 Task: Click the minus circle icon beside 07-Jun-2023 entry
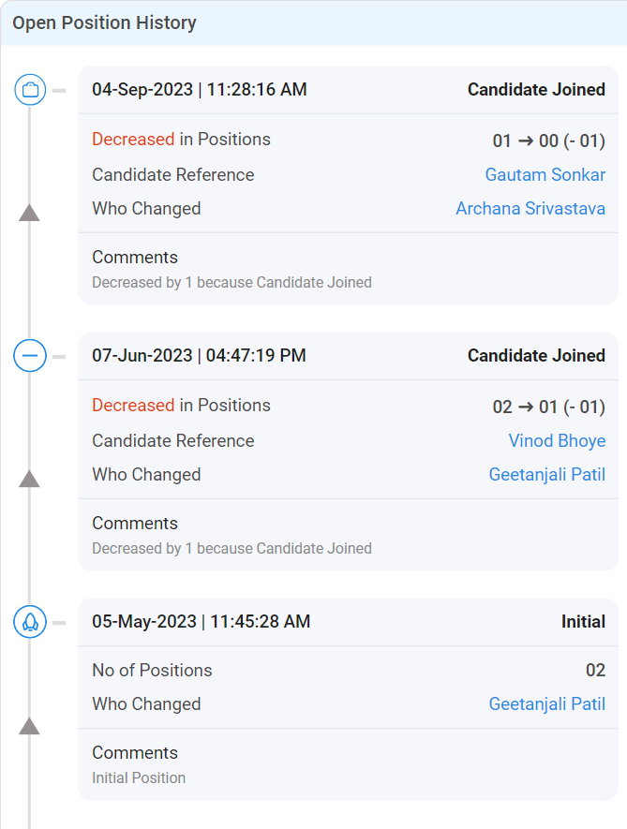point(30,356)
